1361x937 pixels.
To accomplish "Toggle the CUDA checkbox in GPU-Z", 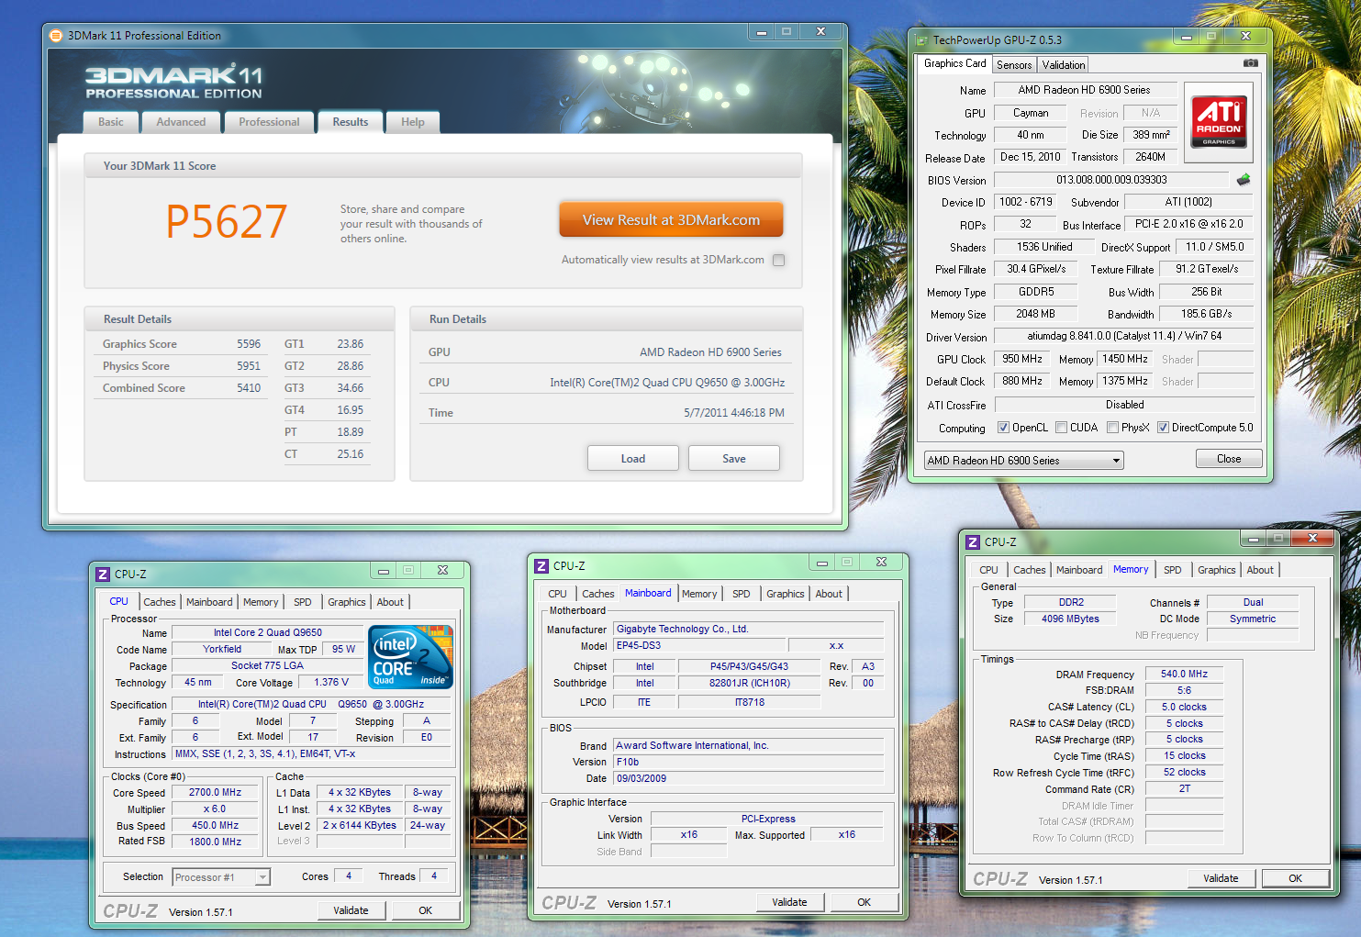I will 1061,427.
